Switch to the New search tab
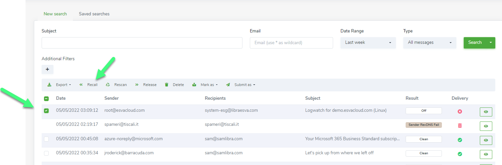This screenshot has height=165, width=502. click(55, 14)
